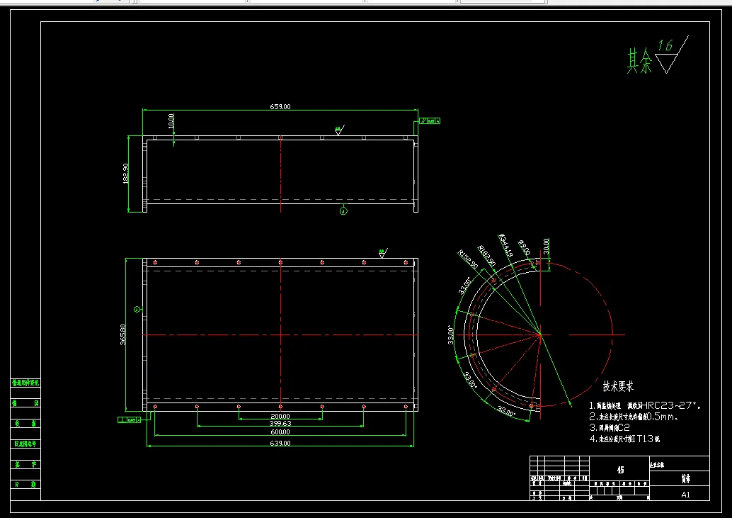The width and height of the screenshot is (732, 518).
Task: Click the 200.00 hole spacing dimension
Action: point(280,416)
